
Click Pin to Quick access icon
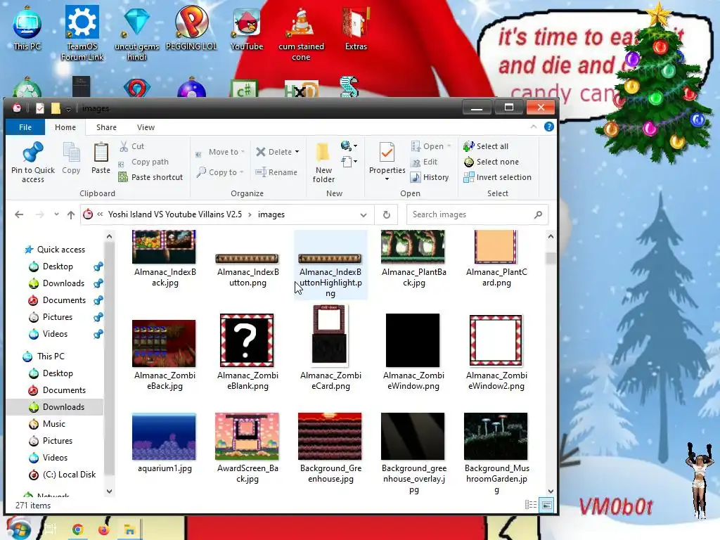[32, 162]
